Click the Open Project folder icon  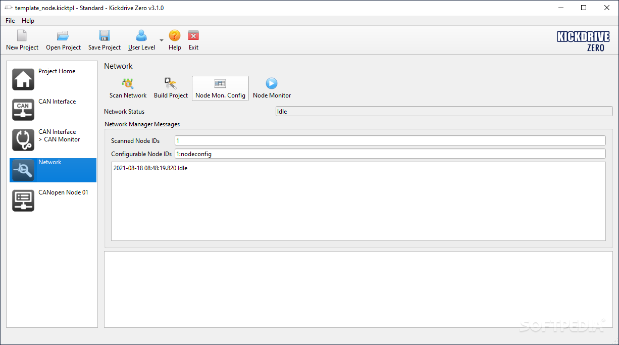coord(63,35)
